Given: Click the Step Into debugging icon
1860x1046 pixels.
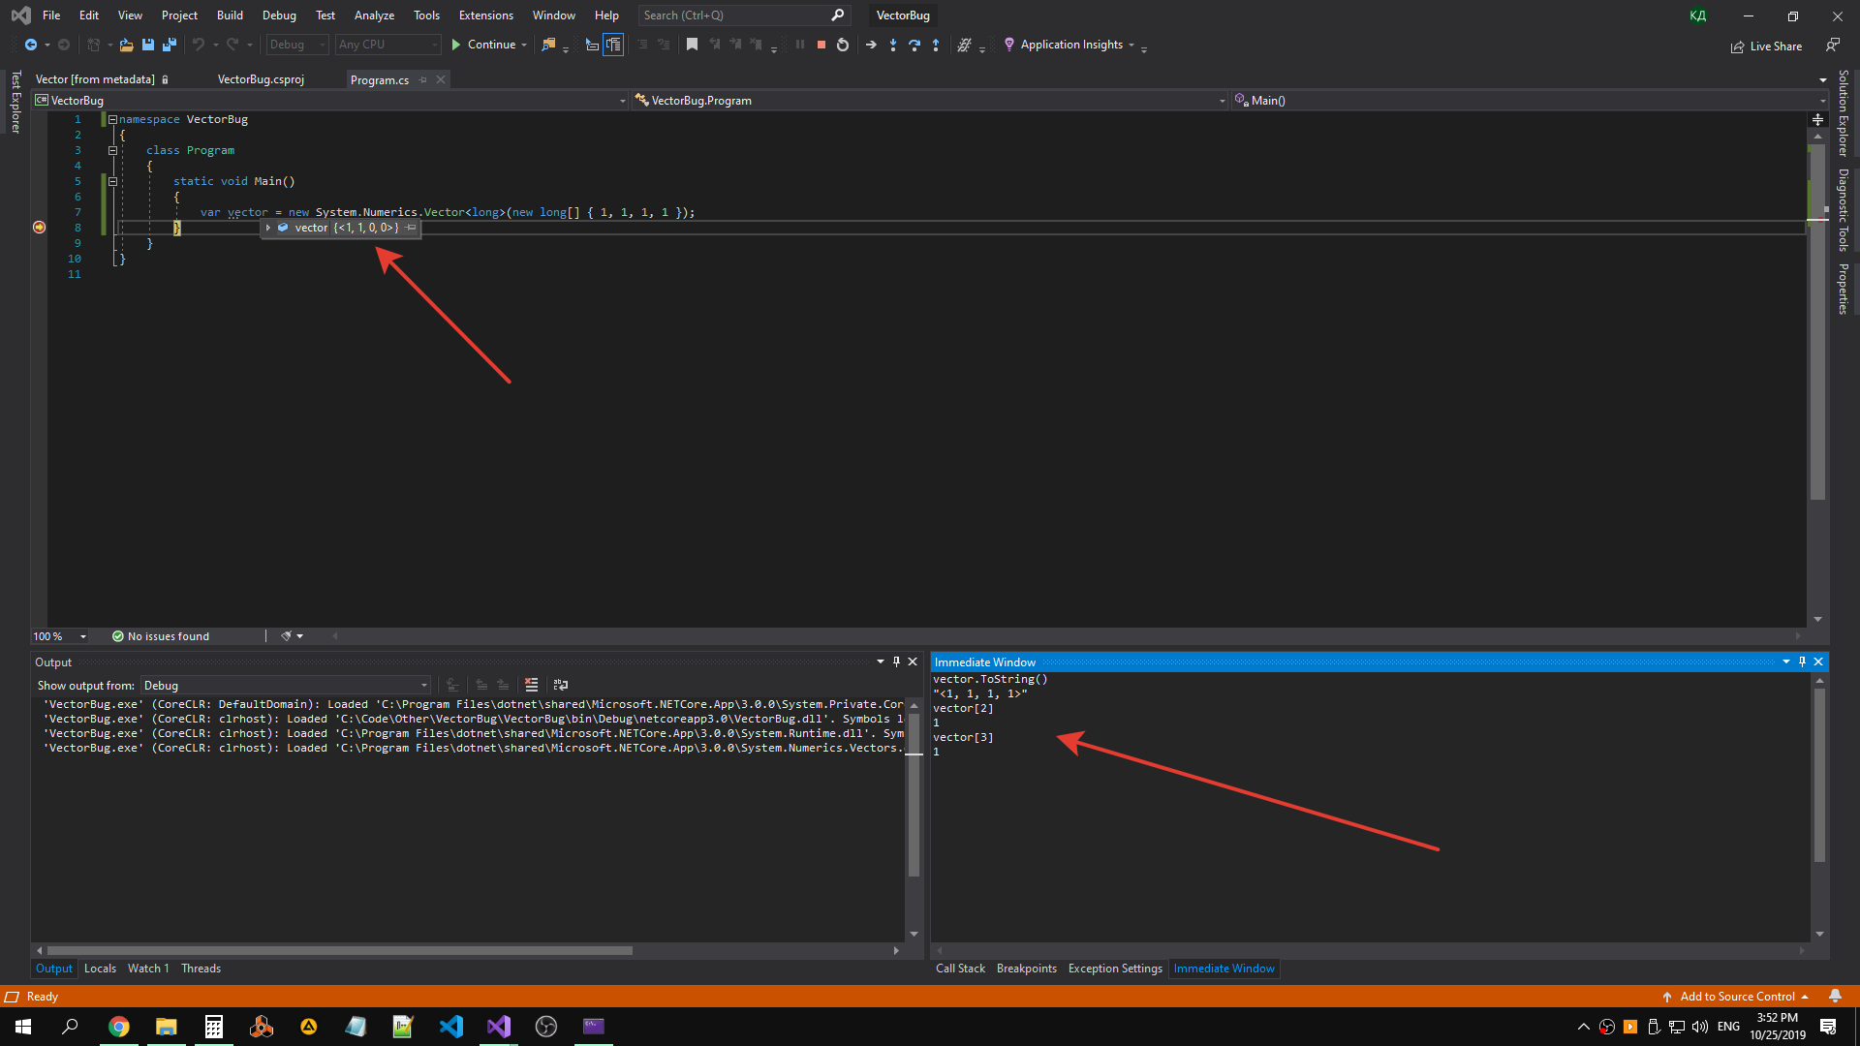Looking at the screenshot, I should 893,45.
